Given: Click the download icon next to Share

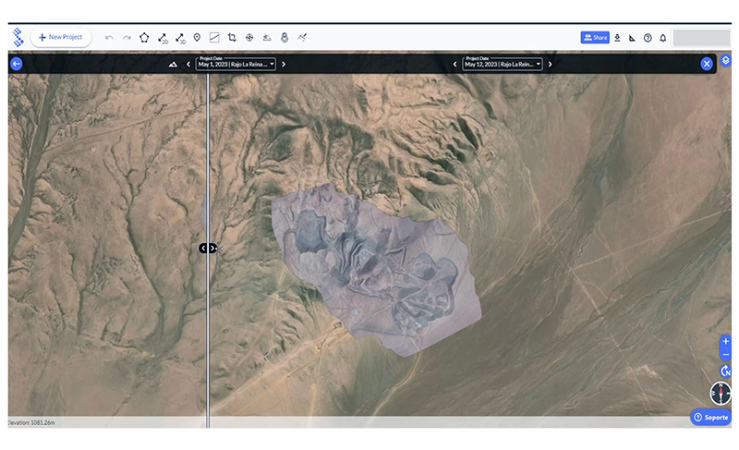Looking at the screenshot, I should tap(617, 37).
